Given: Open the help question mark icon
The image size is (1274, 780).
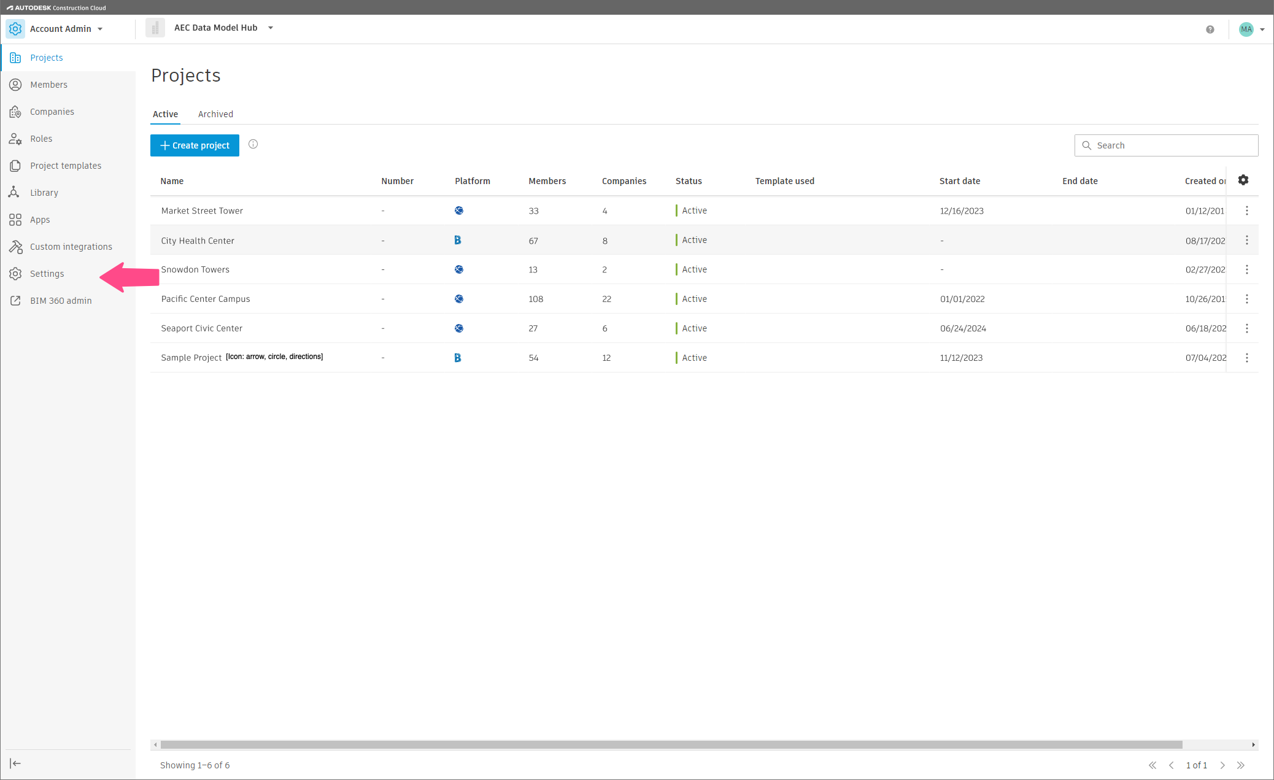Looking at the screenshot, I should tap(1210, 29).
